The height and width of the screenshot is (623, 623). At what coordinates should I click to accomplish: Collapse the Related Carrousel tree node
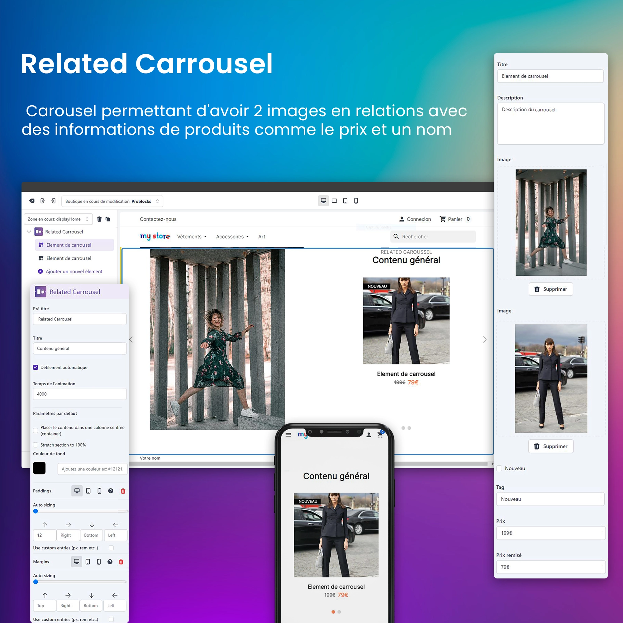click(x=29, y=231)
